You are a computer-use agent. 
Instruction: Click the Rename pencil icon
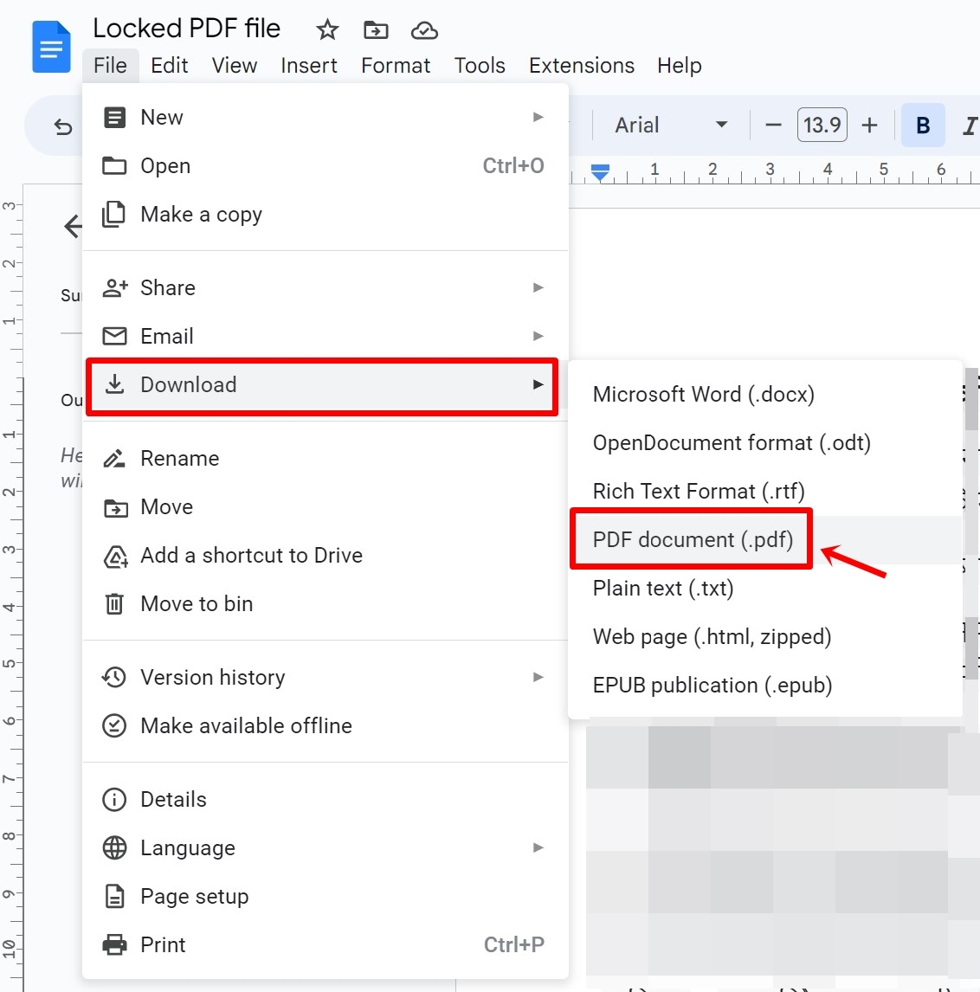114,458
